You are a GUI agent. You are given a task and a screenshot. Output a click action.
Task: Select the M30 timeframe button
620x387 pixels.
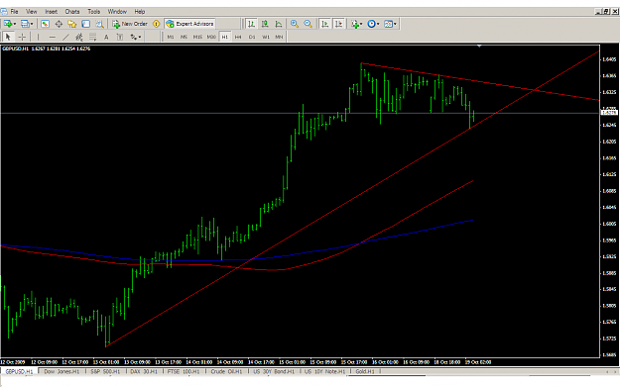point(211,37)
